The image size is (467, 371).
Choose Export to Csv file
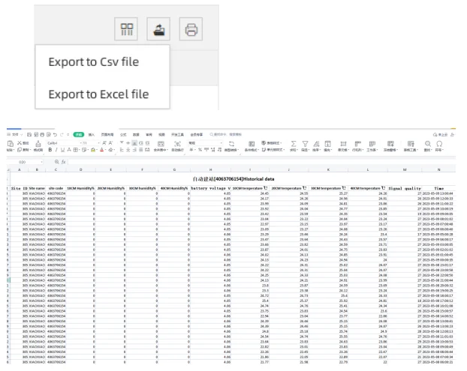94,61
